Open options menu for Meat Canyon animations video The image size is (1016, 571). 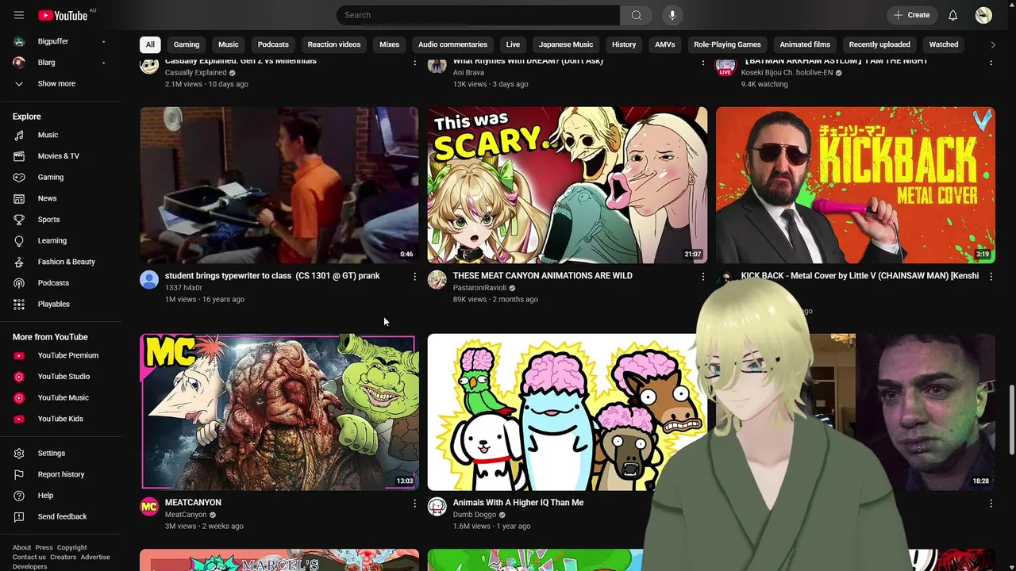(702, 276)
